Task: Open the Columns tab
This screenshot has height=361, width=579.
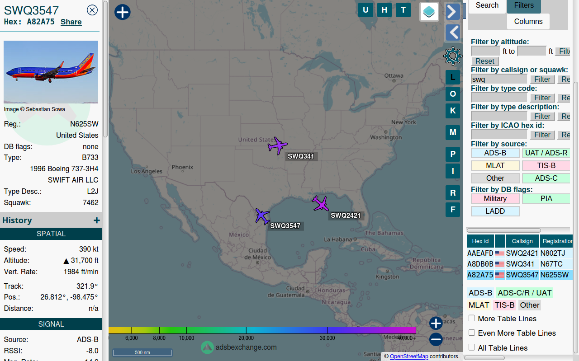Action: point(528,21)
